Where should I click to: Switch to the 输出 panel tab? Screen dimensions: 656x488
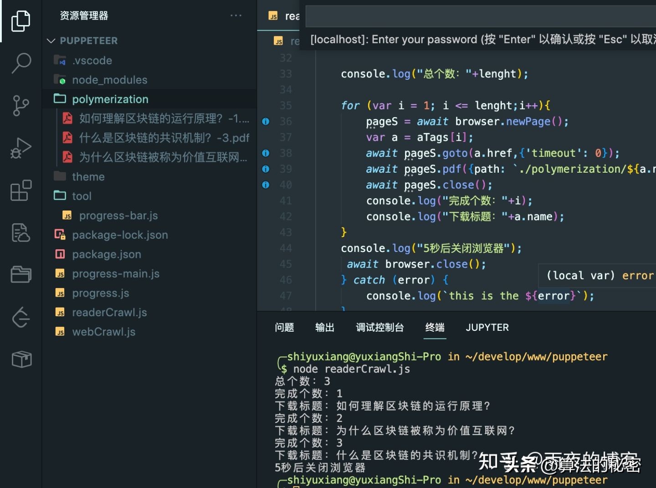click(324, 327)
